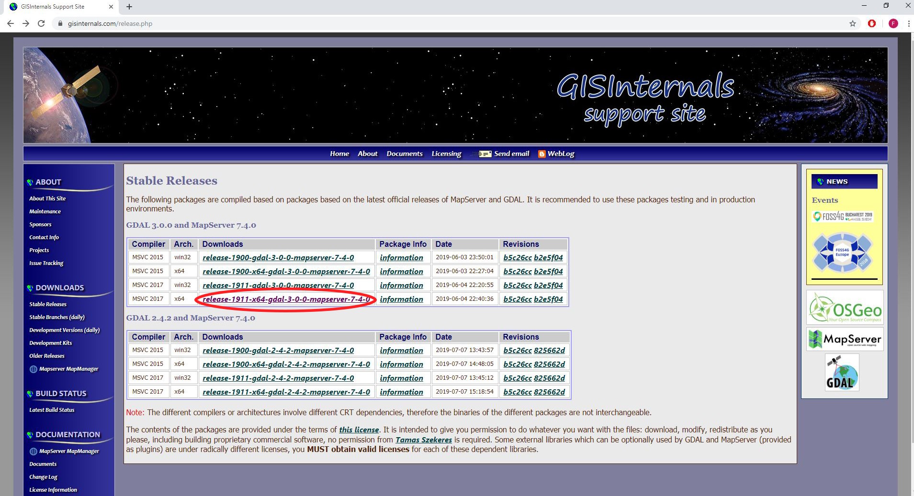
Task: Open the Projects sidebar link
Action: click(x=39, y=250)
